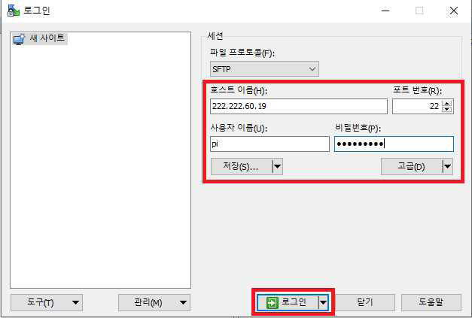The height and width of the screenshot is (318, 472).
Task: Click the 도움말 help button
Action: 431,302
